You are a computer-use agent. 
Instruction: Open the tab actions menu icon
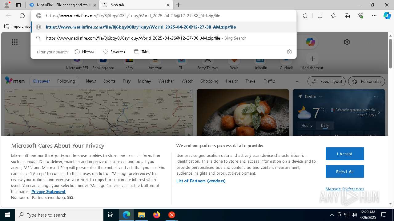point(18,5)
